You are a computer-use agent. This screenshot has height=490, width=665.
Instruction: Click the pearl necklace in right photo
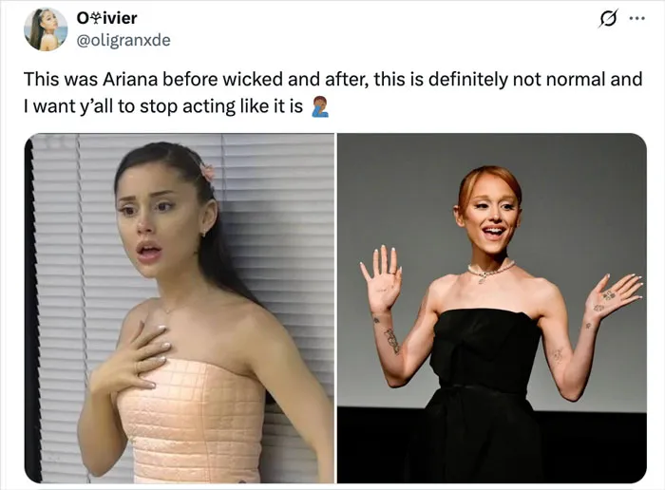click(490, 271)
